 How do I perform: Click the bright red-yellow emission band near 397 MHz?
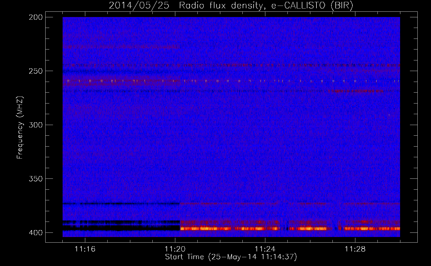point(290,228)
